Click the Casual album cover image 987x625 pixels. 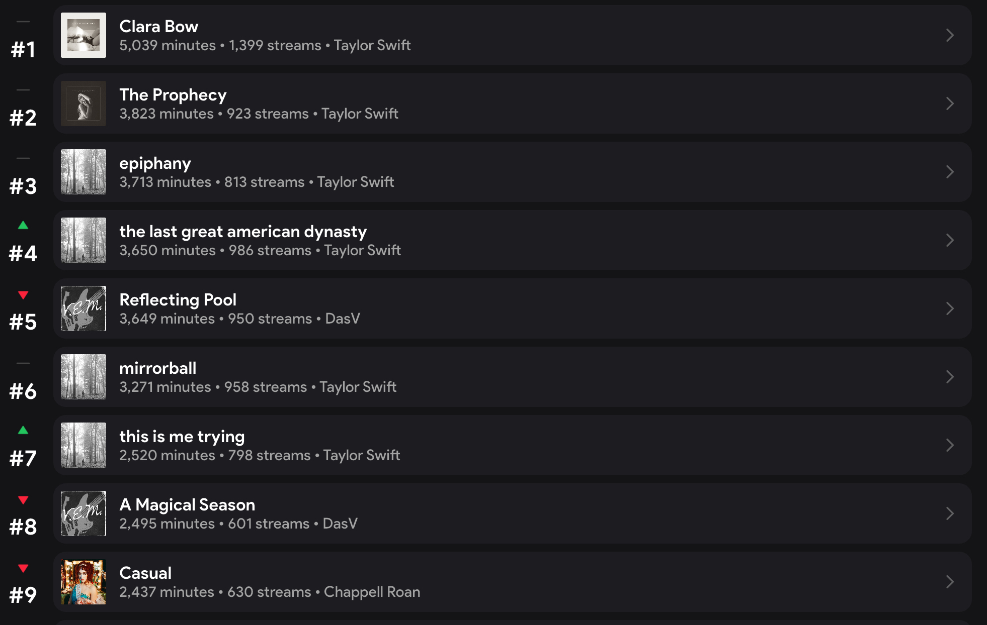[84, 582]
